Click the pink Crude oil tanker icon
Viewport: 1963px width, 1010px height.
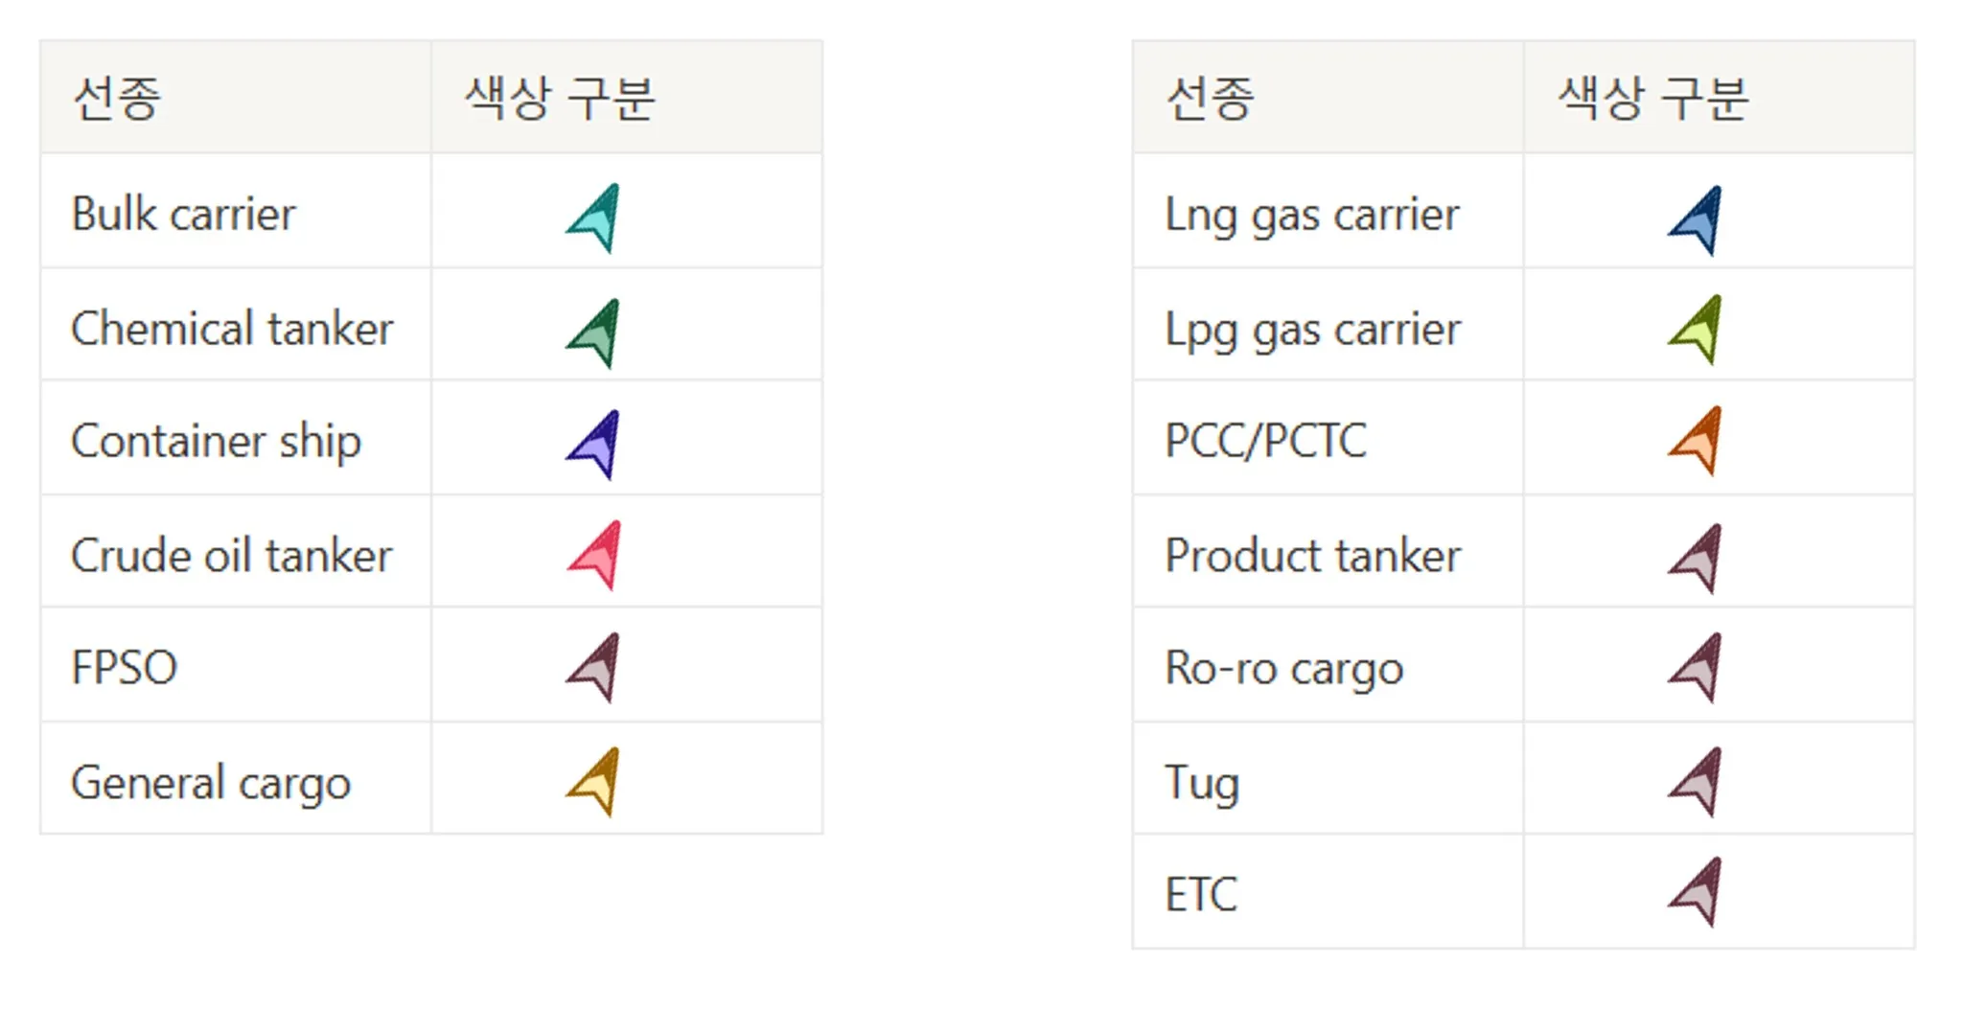[x=598, y=556]
